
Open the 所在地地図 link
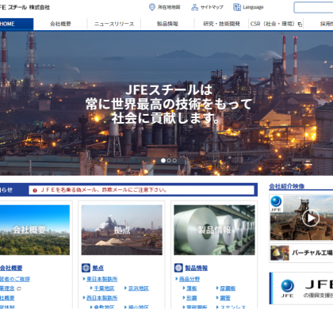(x=169, y=7)
